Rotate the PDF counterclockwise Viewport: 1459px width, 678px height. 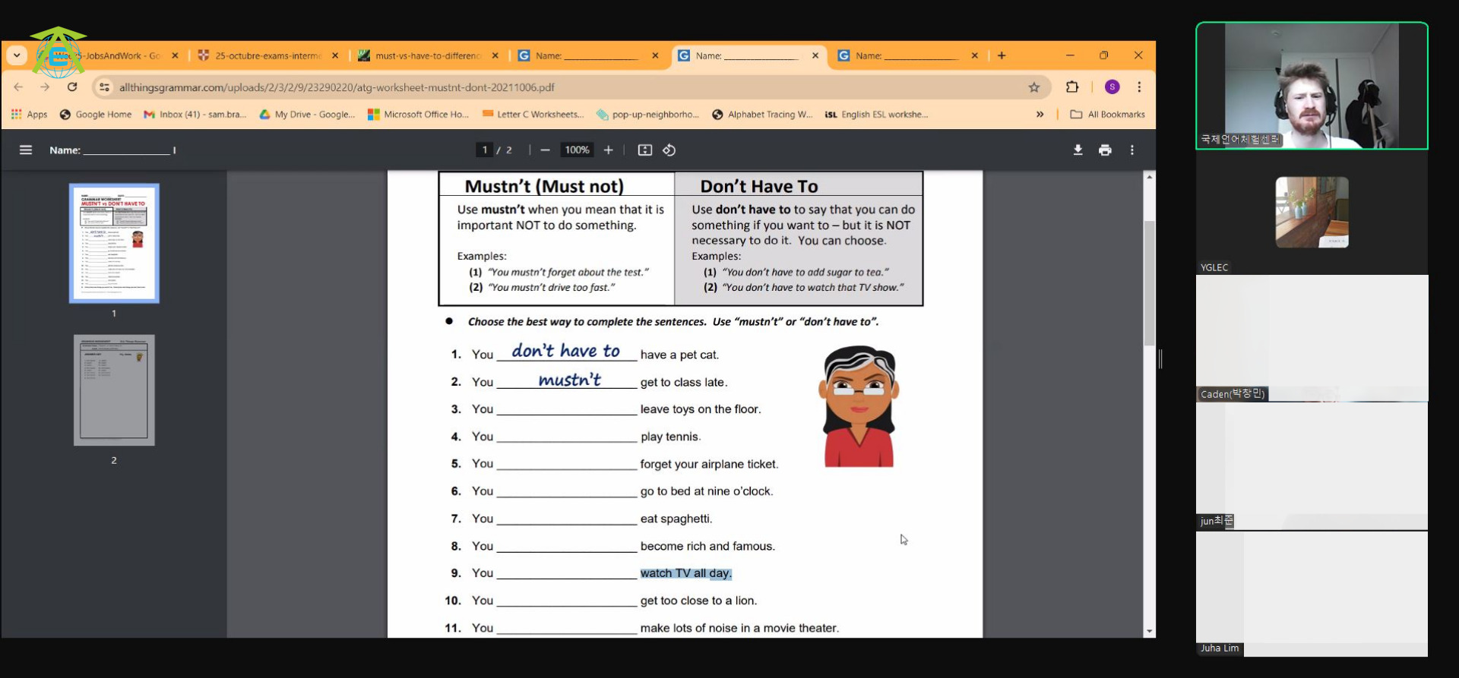669,150
